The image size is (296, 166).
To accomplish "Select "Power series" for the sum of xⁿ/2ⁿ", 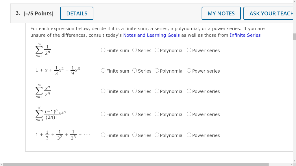I will (x=189, y=91).
